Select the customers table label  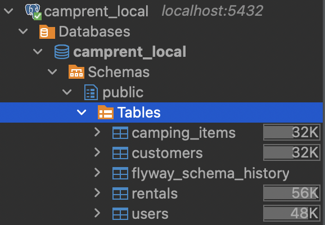pyautogui.click(x=167, y=153)
